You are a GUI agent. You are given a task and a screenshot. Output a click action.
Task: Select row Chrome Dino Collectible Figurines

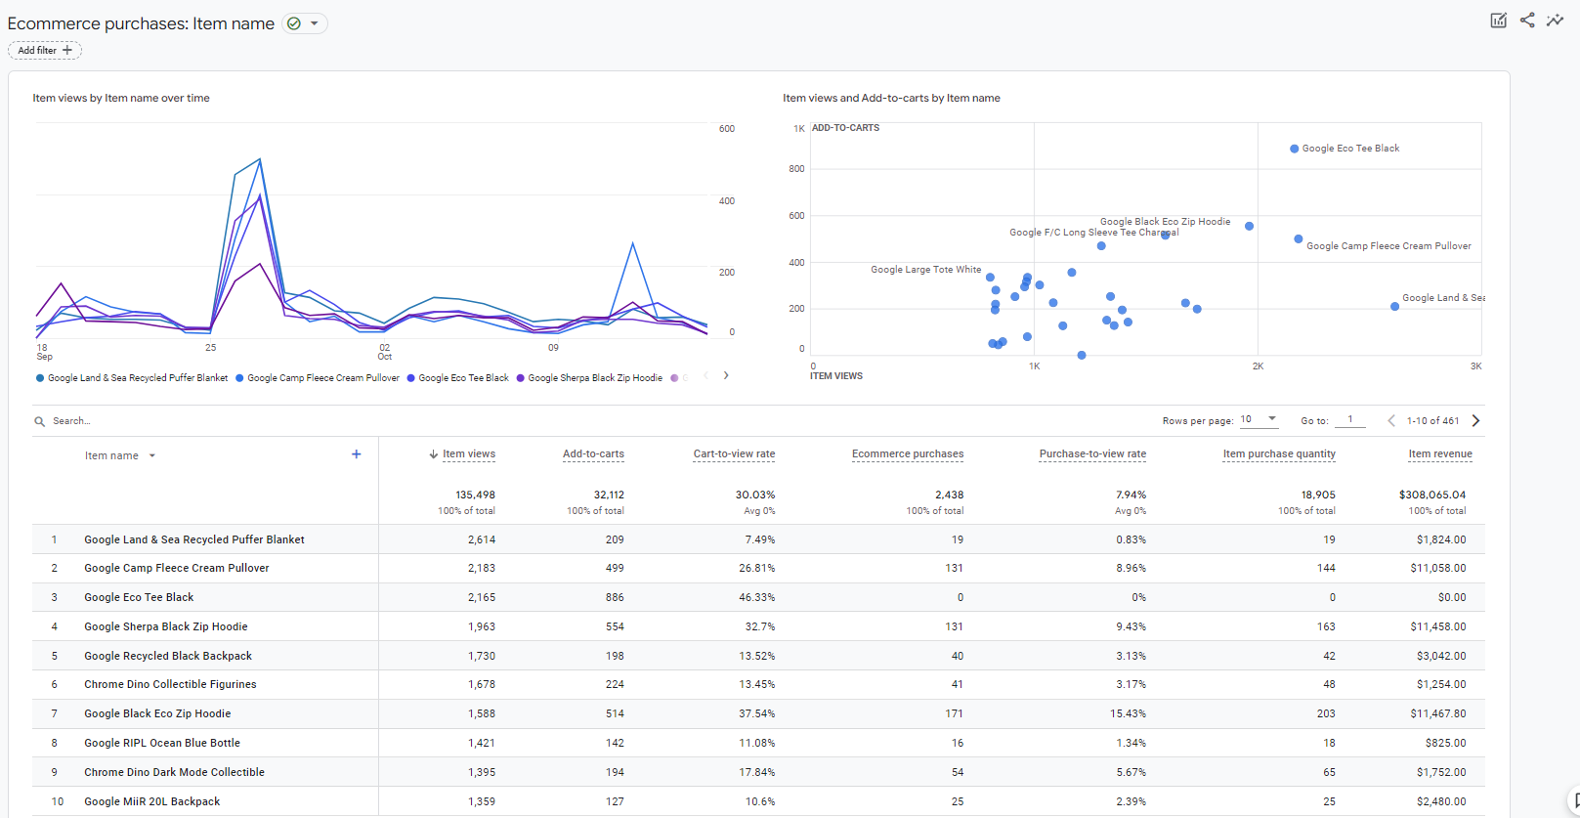758,684
